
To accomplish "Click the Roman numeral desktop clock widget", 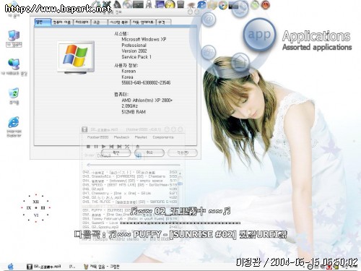I will click(36, 207).
